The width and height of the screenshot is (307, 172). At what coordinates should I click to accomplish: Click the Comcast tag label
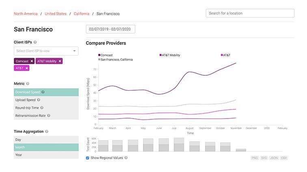(x=22, y=61)
